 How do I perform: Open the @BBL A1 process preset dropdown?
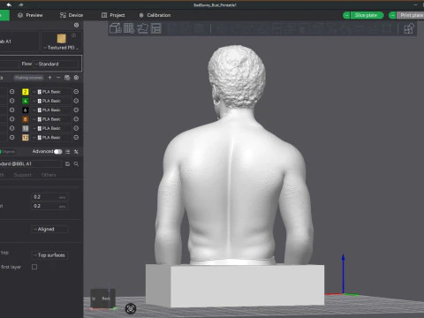click(31, 164)
